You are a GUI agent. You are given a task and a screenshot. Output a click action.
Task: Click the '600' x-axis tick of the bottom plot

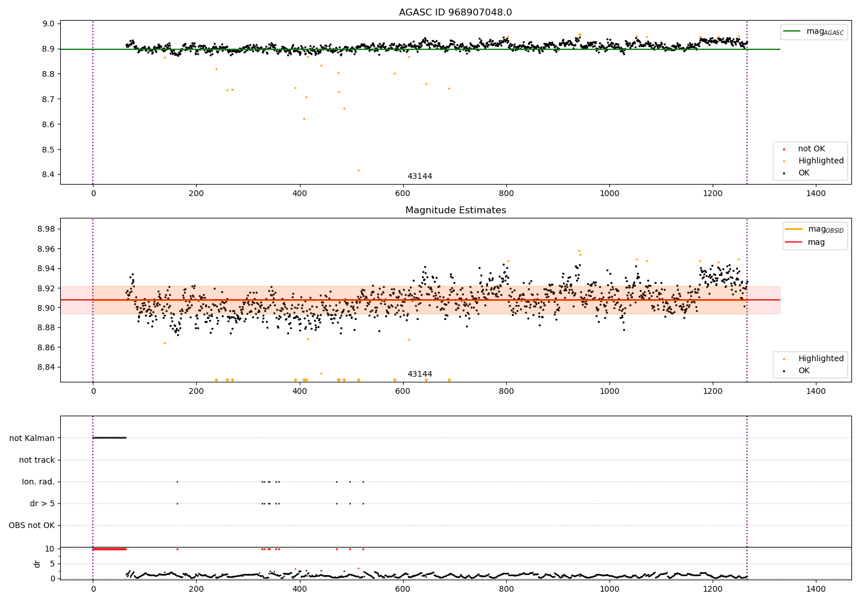[x=403, y=589]
